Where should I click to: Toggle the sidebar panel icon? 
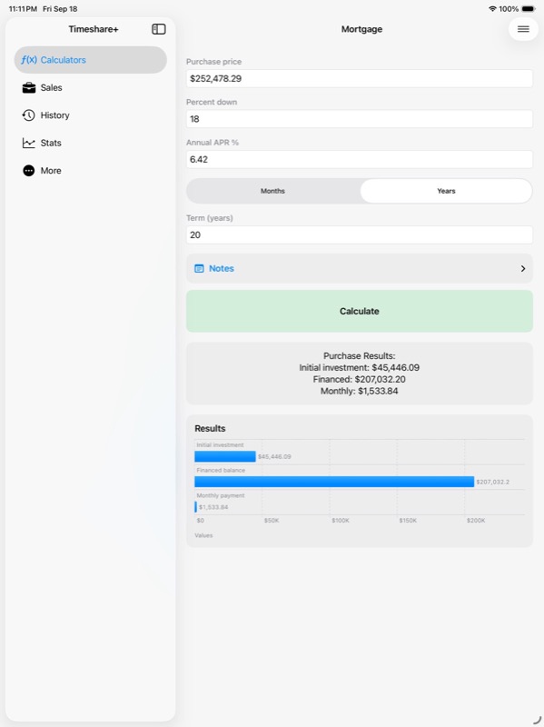[x=158, y=29]
